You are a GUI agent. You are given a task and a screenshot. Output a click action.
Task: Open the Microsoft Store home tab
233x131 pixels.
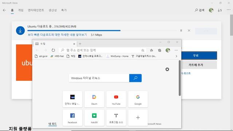[12, 10]
